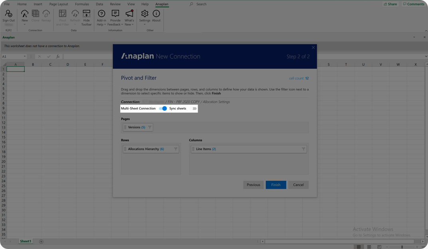Click the Search magnifier in title bar

point(191,4)
